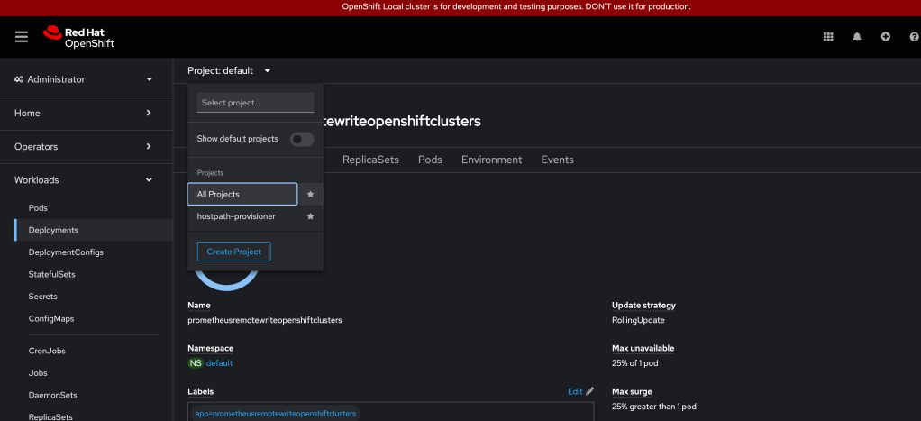Go to StatefulSets in sidebar
This screenshot has width=921, height=421.
click(51, 275)
